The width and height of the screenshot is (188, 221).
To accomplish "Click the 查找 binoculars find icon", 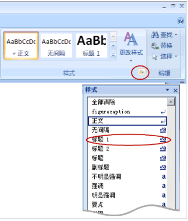I will (x=155, y=35).
